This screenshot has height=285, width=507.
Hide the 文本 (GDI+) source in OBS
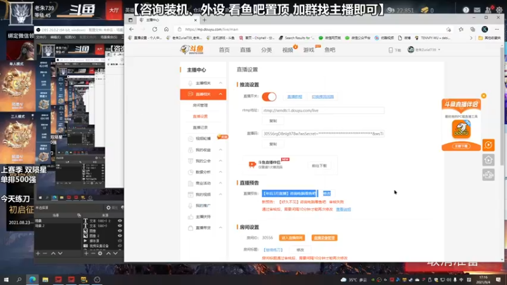coord(120,226)
